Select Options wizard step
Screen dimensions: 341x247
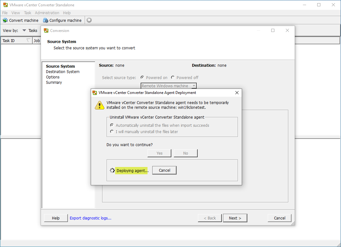coord(53,77)
